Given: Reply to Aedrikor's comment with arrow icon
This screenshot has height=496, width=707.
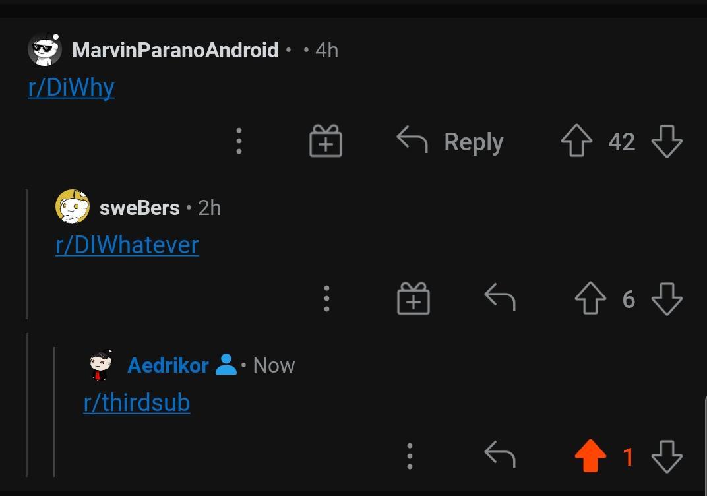Looking at the screenshot, I should click(x=500, y=454).
